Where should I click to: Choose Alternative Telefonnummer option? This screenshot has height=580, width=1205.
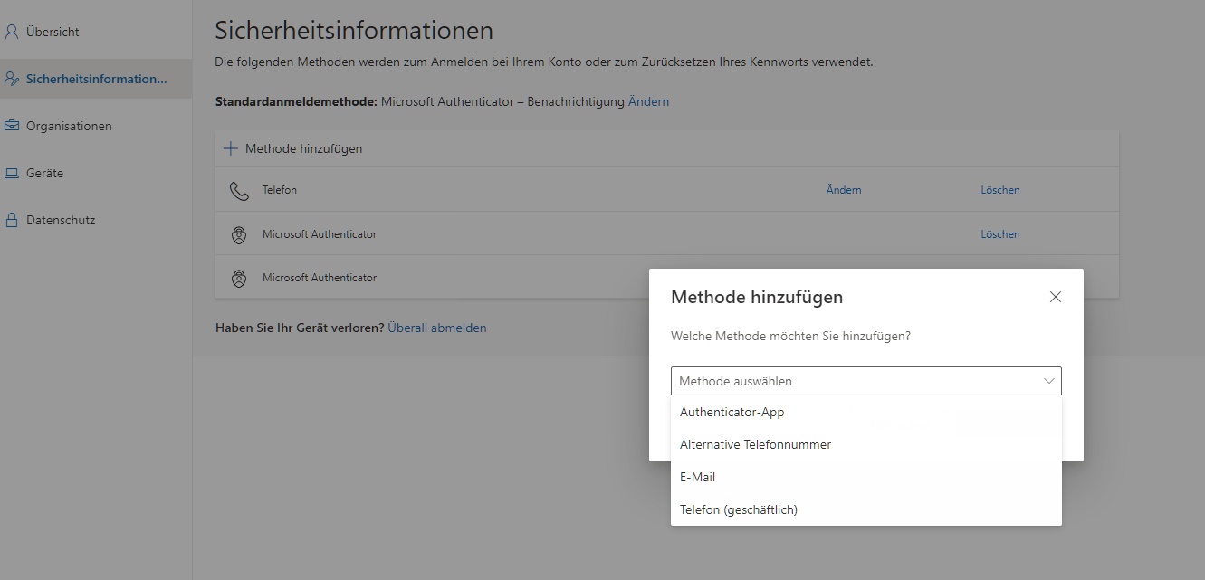click(866, 444)
